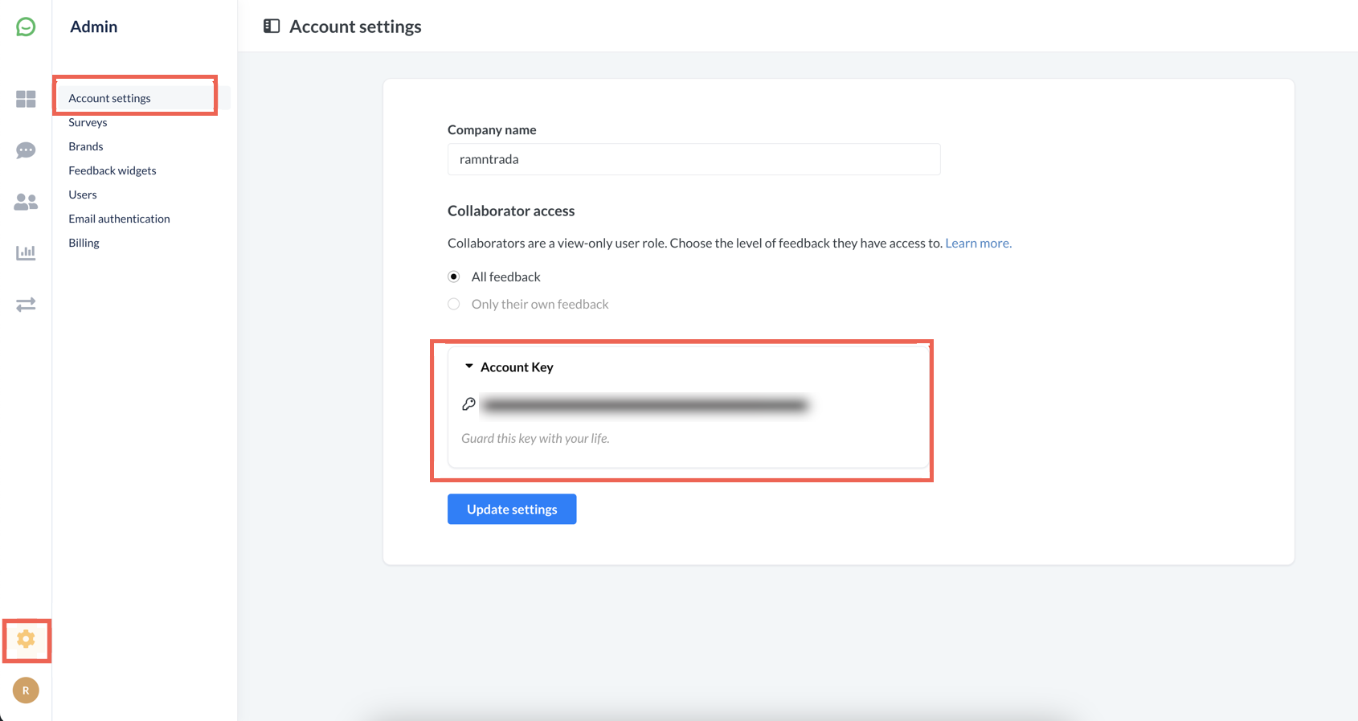Click the Admin heading text
Viewport: 1358px width, 721px height.
94,27
